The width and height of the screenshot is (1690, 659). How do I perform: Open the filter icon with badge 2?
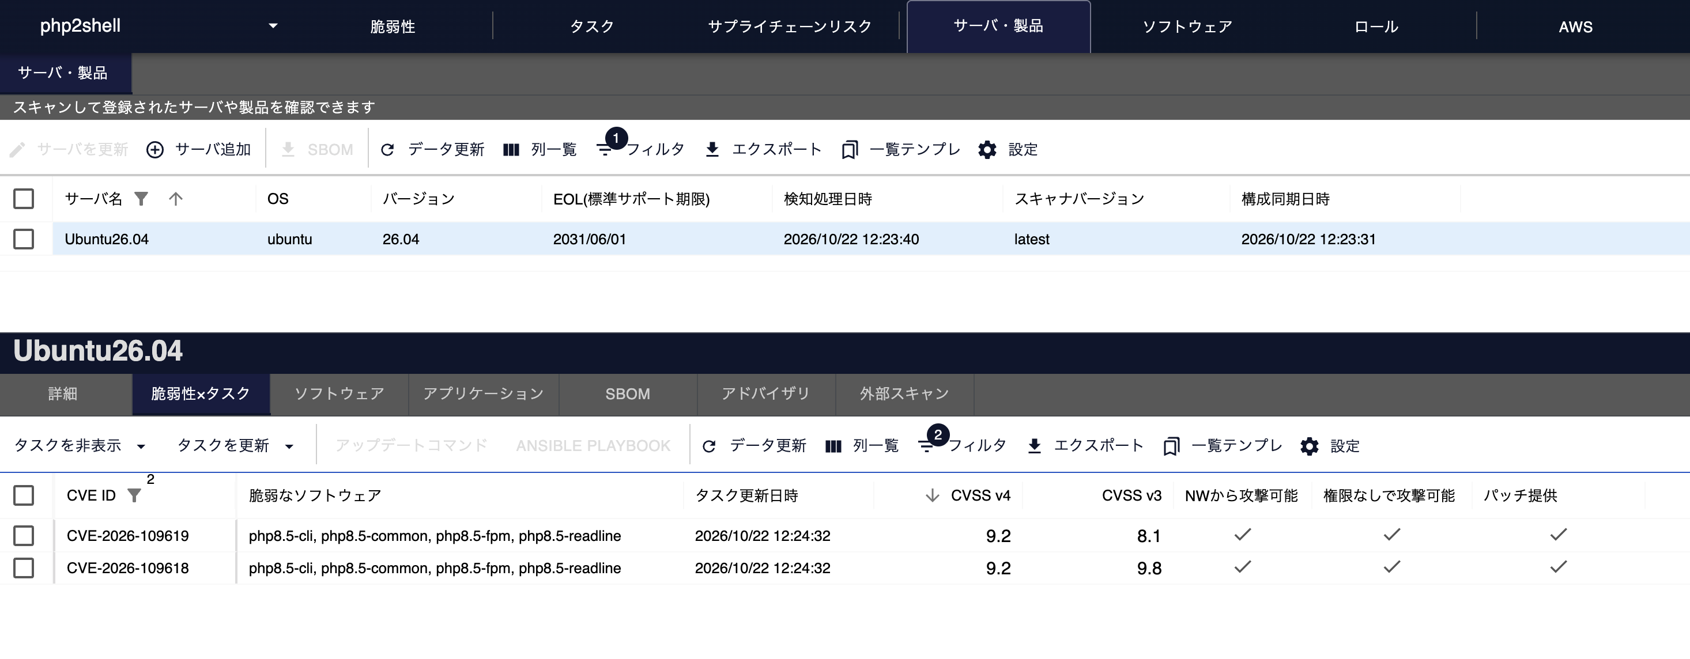pyautogui.click(x=926, y=446)
